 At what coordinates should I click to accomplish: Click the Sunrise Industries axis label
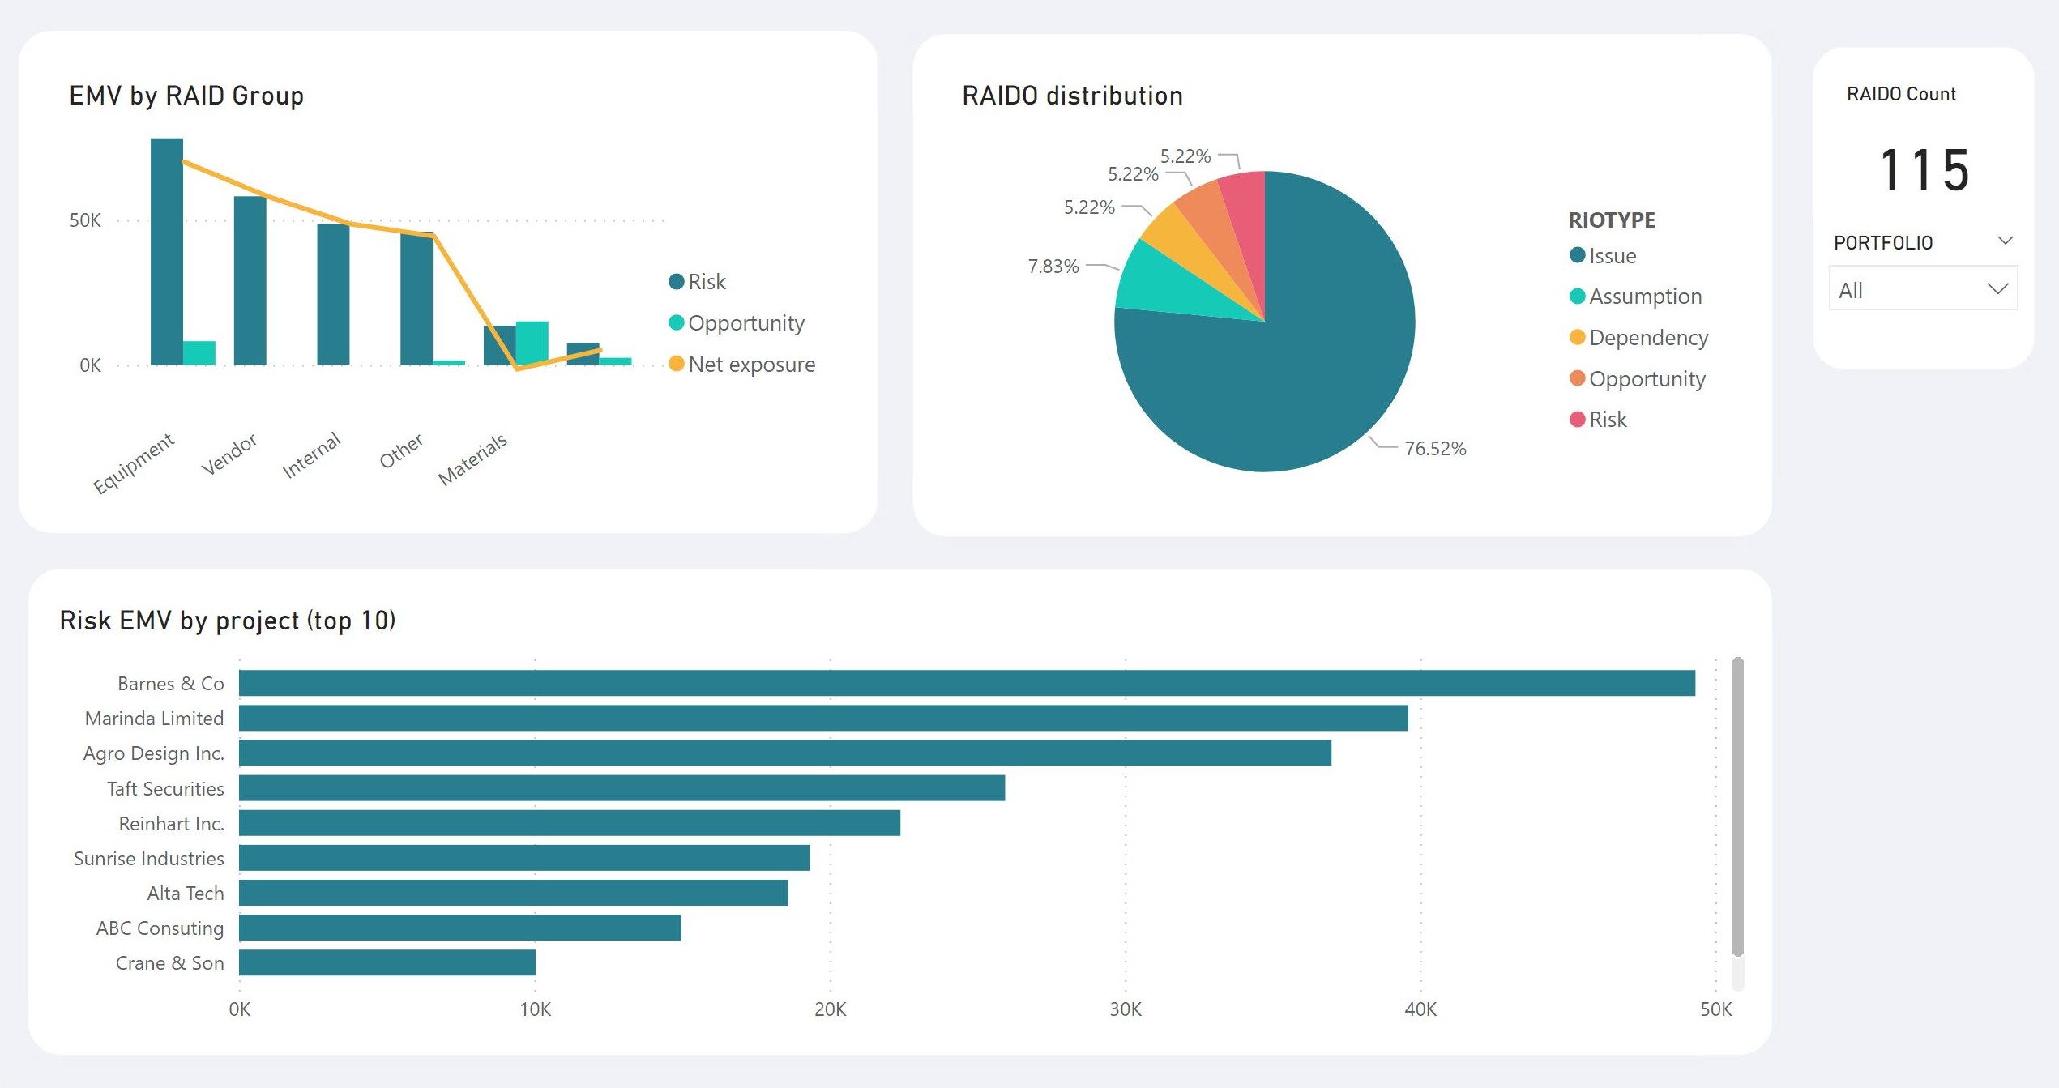(x=149, y=858)
